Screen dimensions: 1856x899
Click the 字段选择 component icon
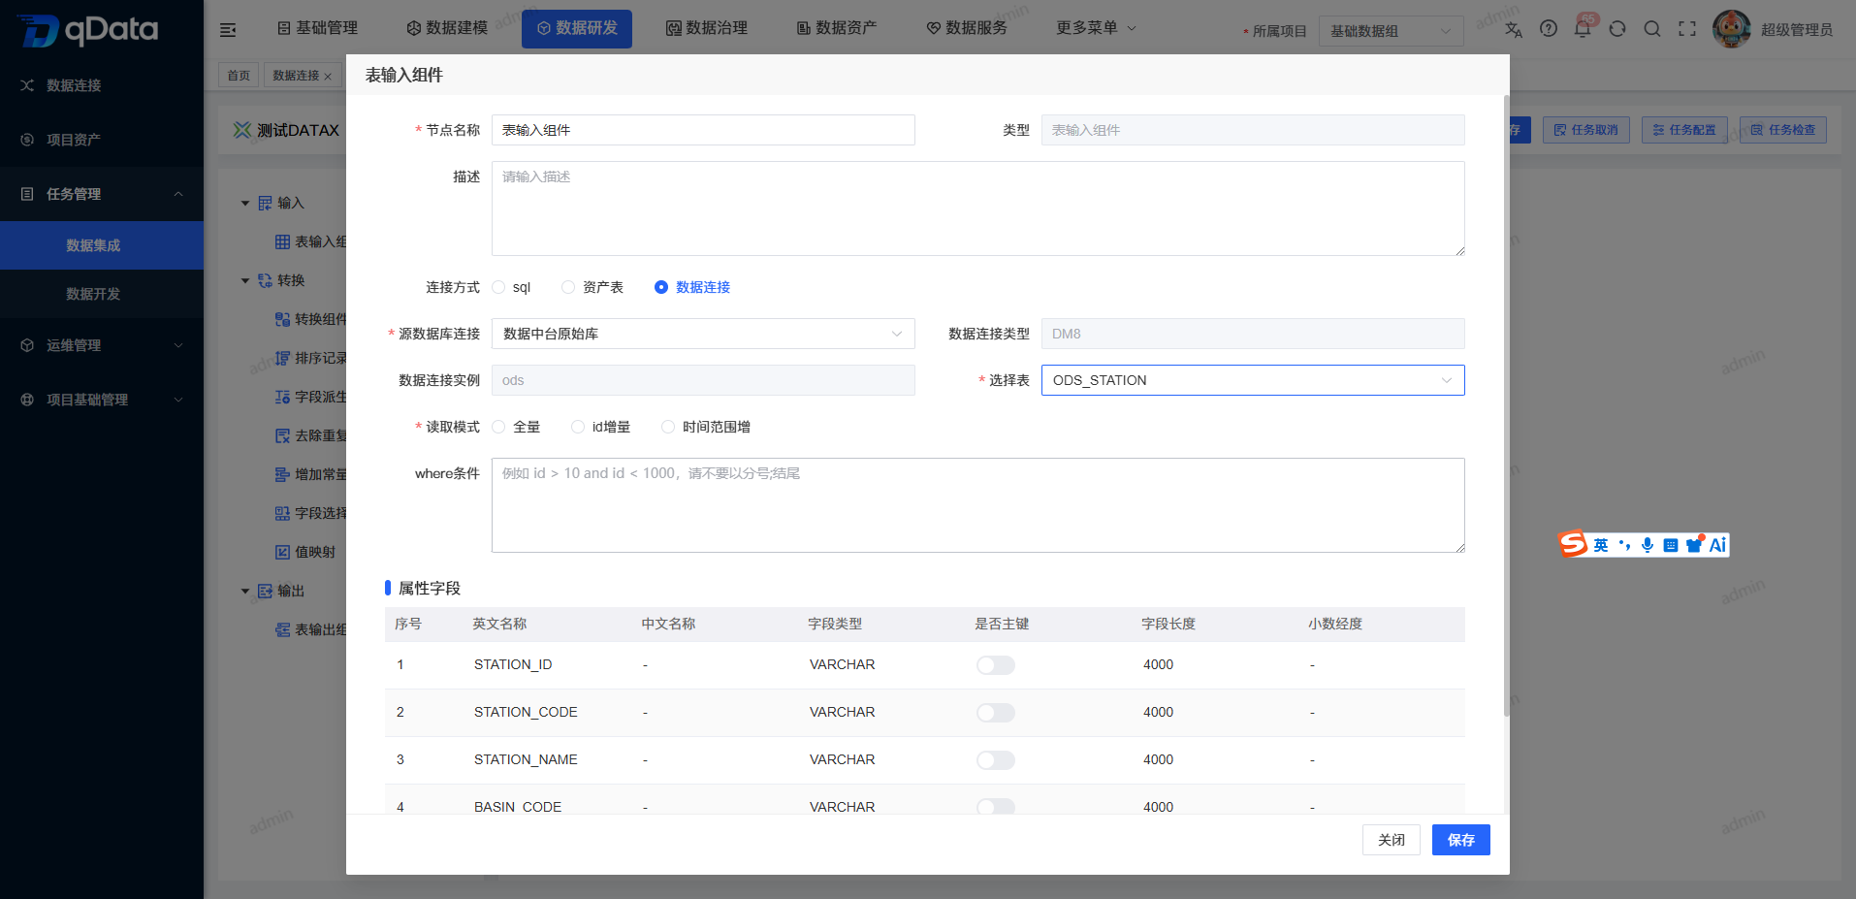click(x=282, y=513)
